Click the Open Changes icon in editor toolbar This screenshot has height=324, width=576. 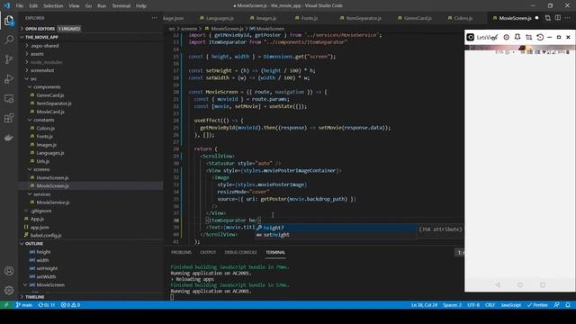tap(548, 18)
